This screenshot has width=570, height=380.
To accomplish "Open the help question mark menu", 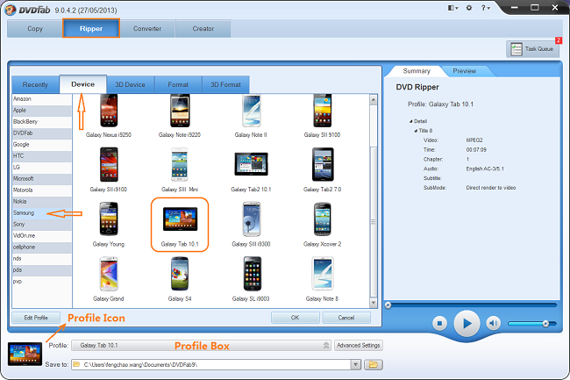I will [x=485, y=8].
